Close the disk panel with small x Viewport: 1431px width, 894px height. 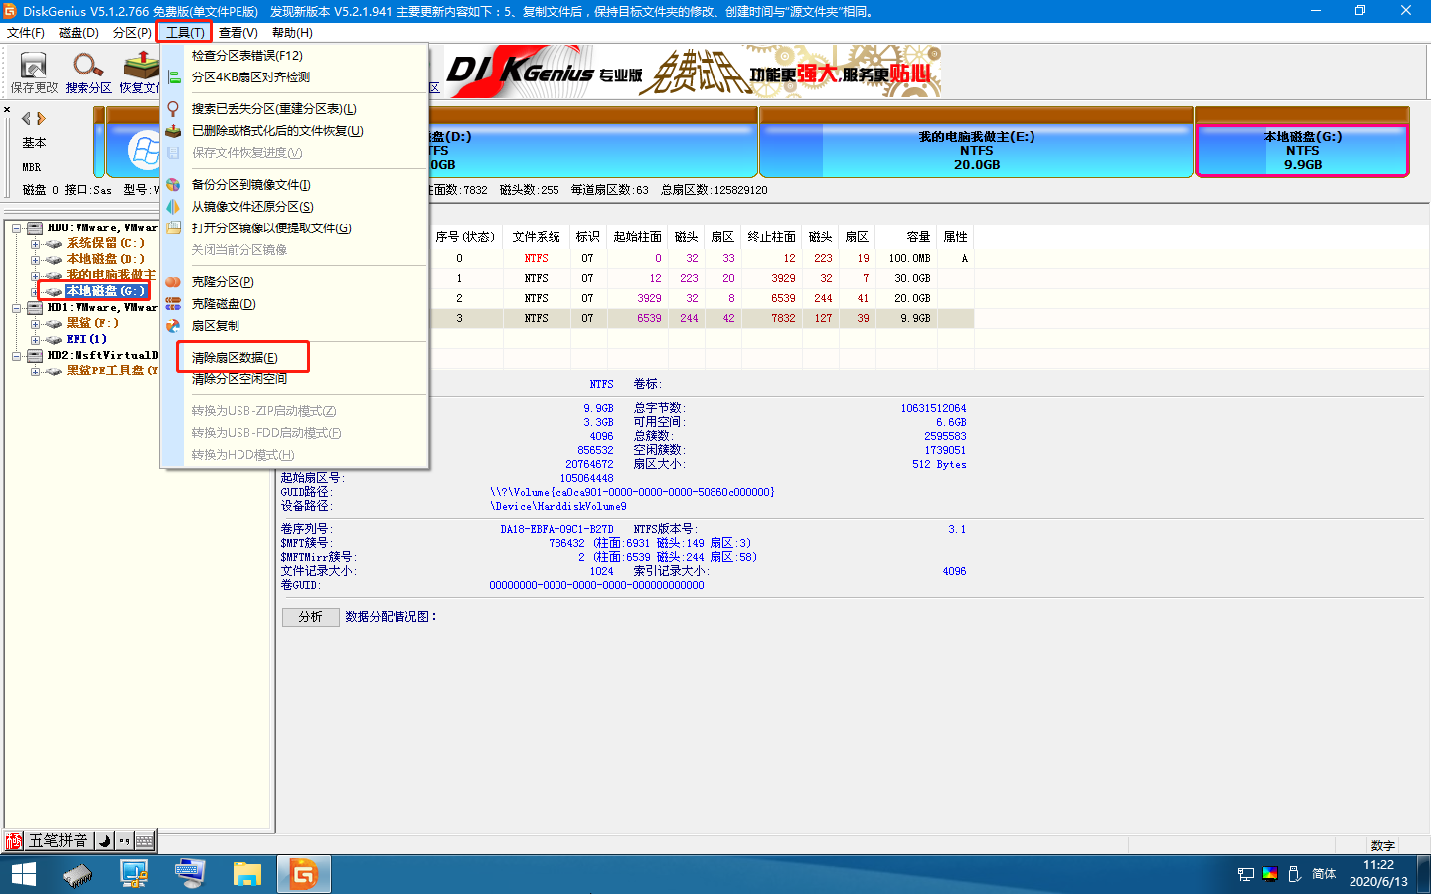click(x=7, y=109)
